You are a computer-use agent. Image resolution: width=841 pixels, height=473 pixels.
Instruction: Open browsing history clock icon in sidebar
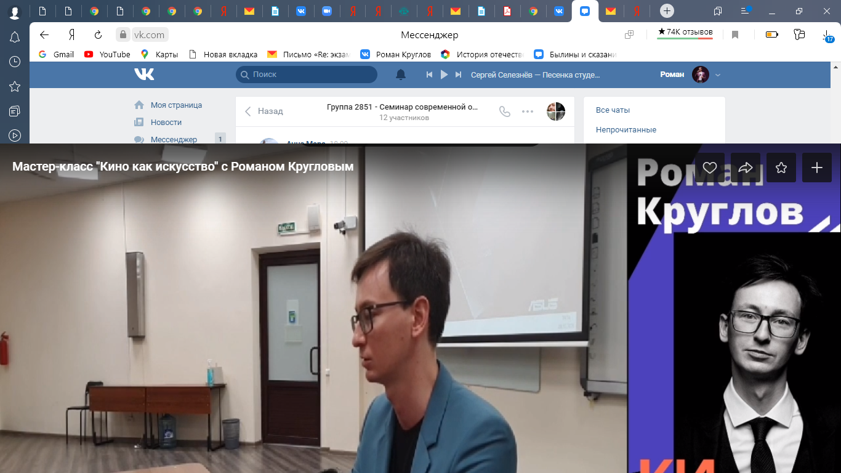tap(15, 62)
